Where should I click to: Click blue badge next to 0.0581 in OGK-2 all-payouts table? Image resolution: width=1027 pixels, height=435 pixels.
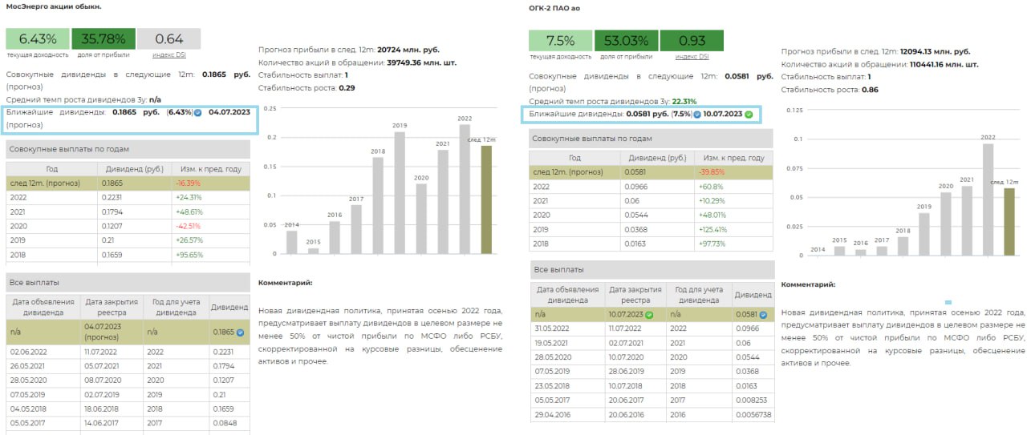pos(763,315)
